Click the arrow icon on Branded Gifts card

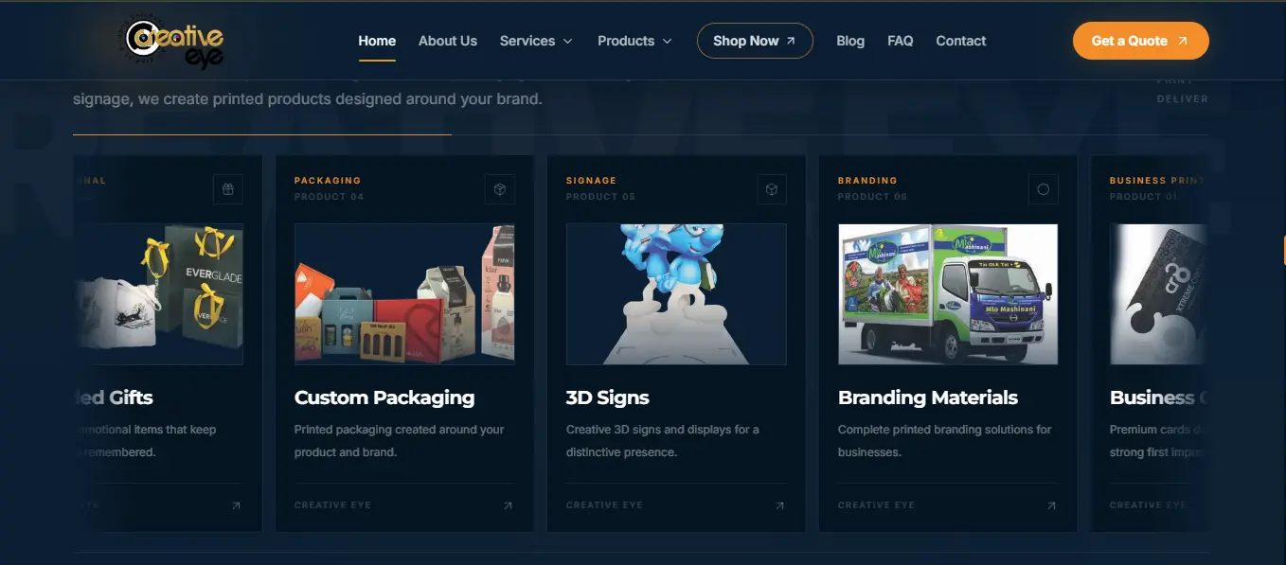click(236, 506)
